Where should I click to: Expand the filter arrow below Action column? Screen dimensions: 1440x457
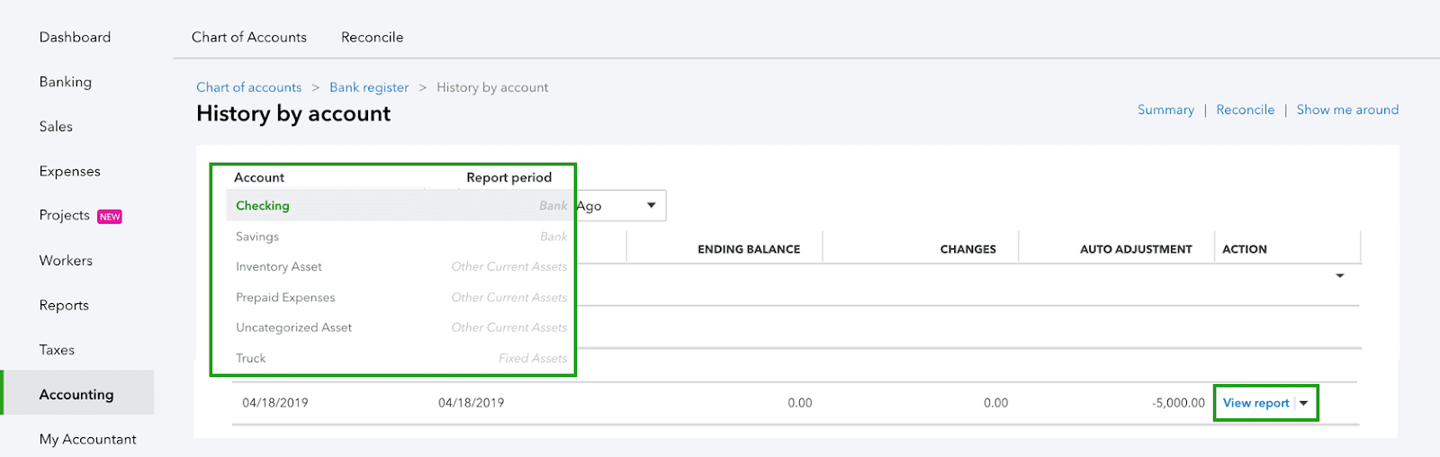(x=1339, y=276)
